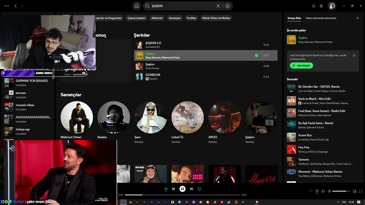Open Adobe Media Encoder taskbar icon

[x=151, y=202]
